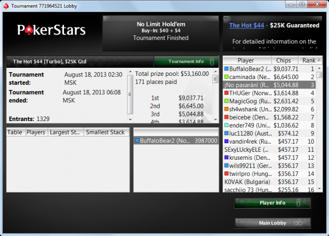Open The Hot $44 hyperlink
The width and height of the screenshot is (329, 236).
(x=247, y=25)
